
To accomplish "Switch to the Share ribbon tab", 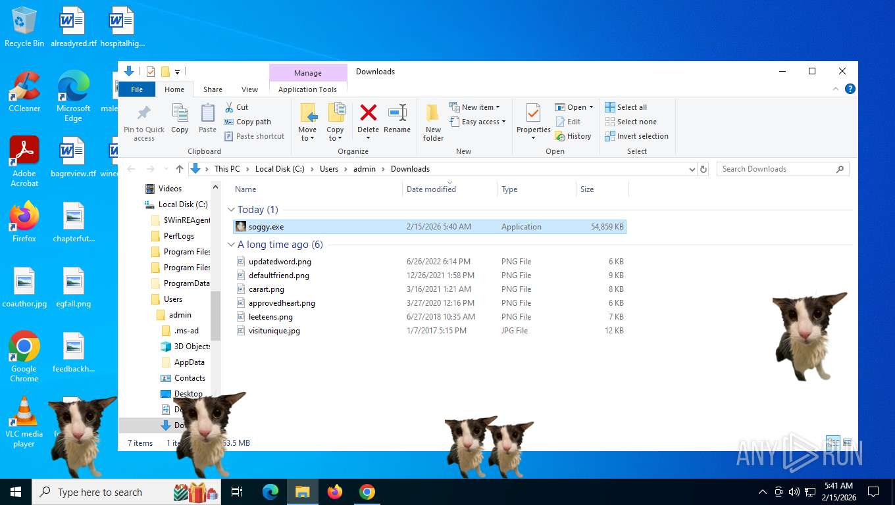I will tap(213, 89).
